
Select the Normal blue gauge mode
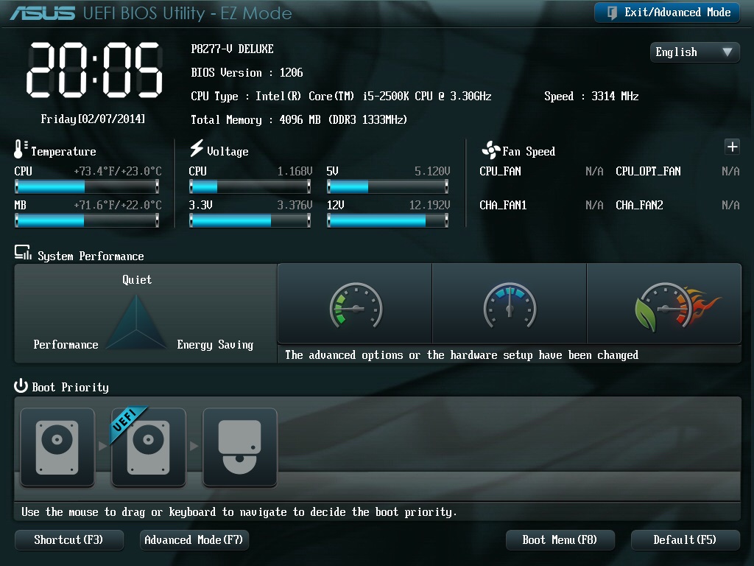[x=510, y=304]
